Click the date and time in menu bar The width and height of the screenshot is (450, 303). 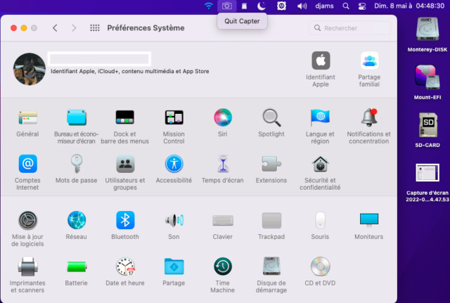pos(409,6)
